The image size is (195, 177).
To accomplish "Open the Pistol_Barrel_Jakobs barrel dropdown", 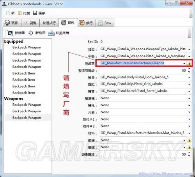I will (x=189, y=91).
